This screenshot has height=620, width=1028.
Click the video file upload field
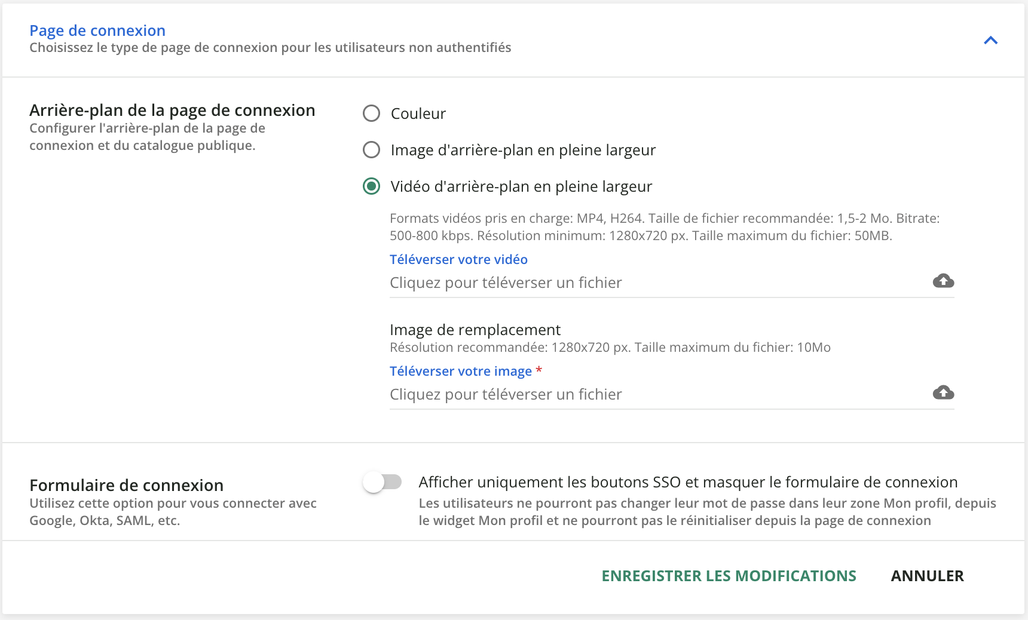click(598, 283)
